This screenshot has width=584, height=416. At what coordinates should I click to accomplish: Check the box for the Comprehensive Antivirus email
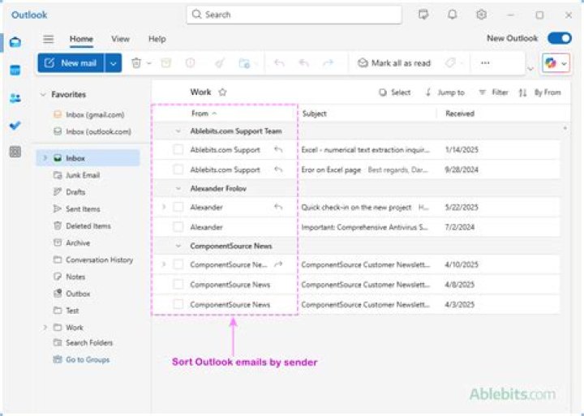click(178, 227)
